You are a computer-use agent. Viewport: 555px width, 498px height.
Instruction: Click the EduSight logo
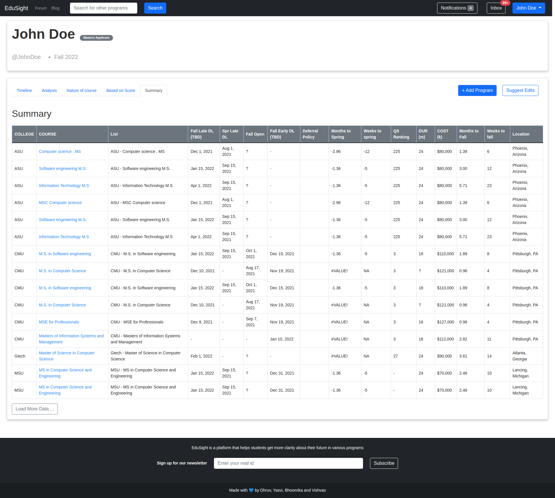(x=16, y=8)
